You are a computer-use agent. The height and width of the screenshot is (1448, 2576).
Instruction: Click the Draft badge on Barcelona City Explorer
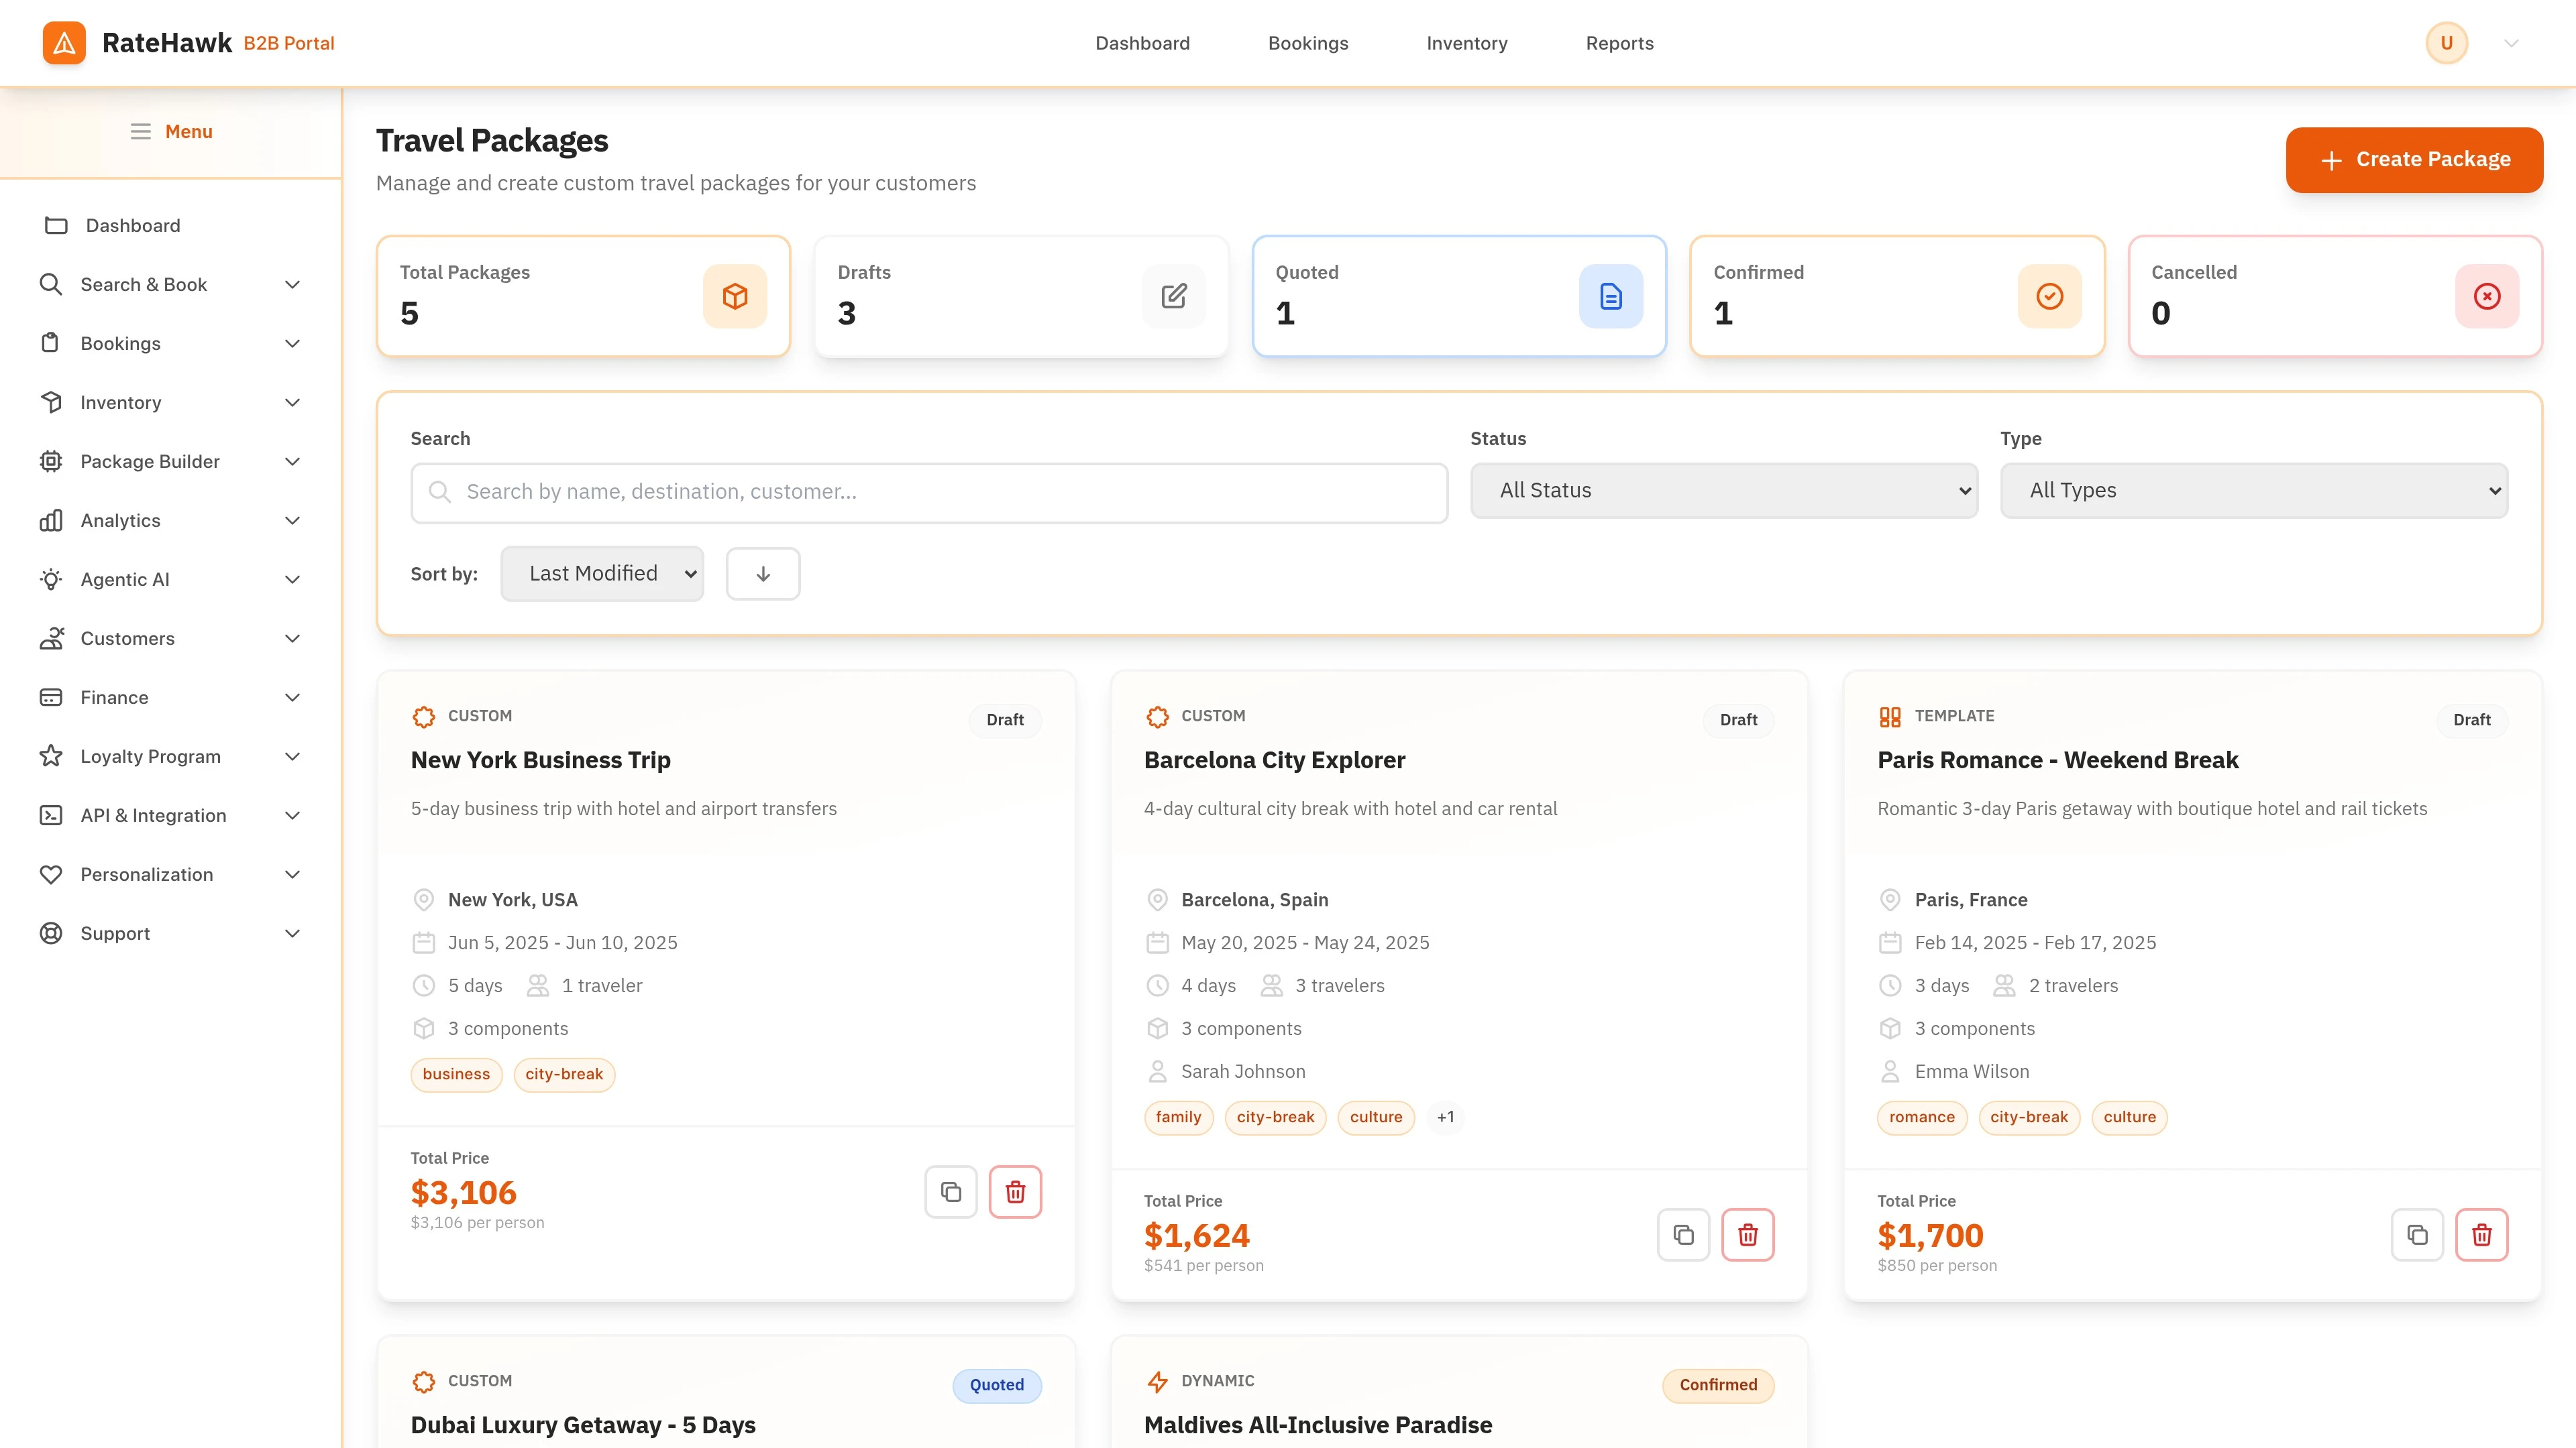tap(1738, 719)
